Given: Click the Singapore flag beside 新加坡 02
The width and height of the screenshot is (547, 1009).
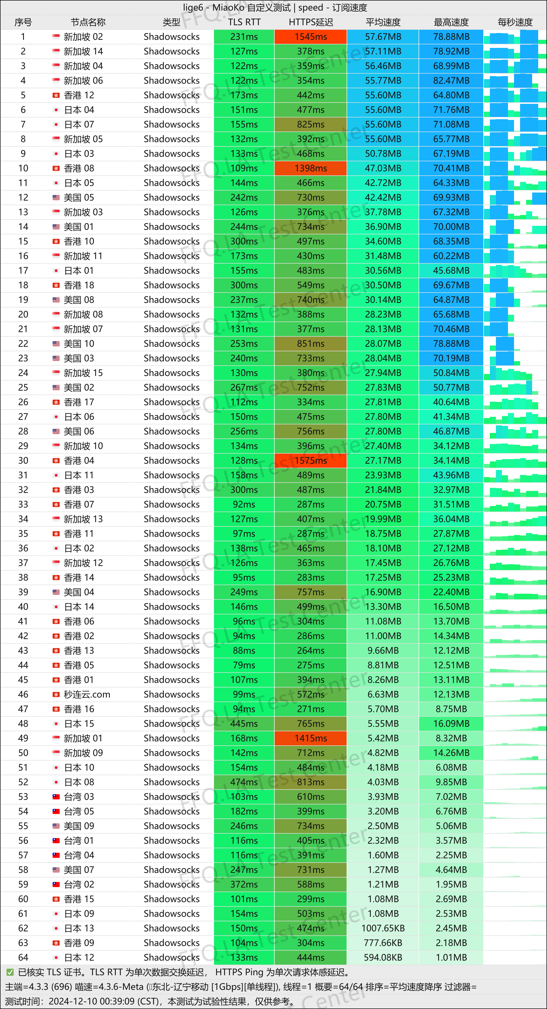Looking at the screenshot, I should pyautogui.click(x=56, y=37).
